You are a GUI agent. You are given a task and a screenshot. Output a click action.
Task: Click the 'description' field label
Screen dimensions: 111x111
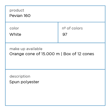click(20, 76)
